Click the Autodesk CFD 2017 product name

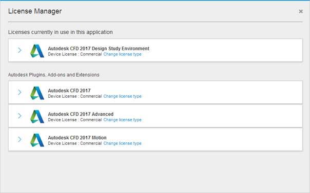[x=69, y=91]
